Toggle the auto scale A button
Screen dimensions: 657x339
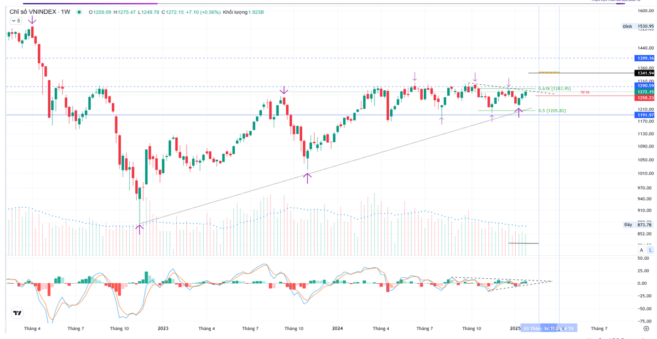(x=641, y=250)
